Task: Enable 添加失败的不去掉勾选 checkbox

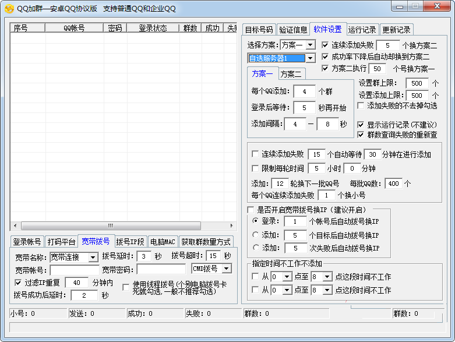Action: (x=361, y=105)
